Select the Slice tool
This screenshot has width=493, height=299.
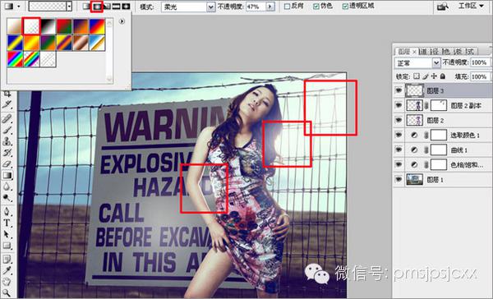tap(7, 104)
